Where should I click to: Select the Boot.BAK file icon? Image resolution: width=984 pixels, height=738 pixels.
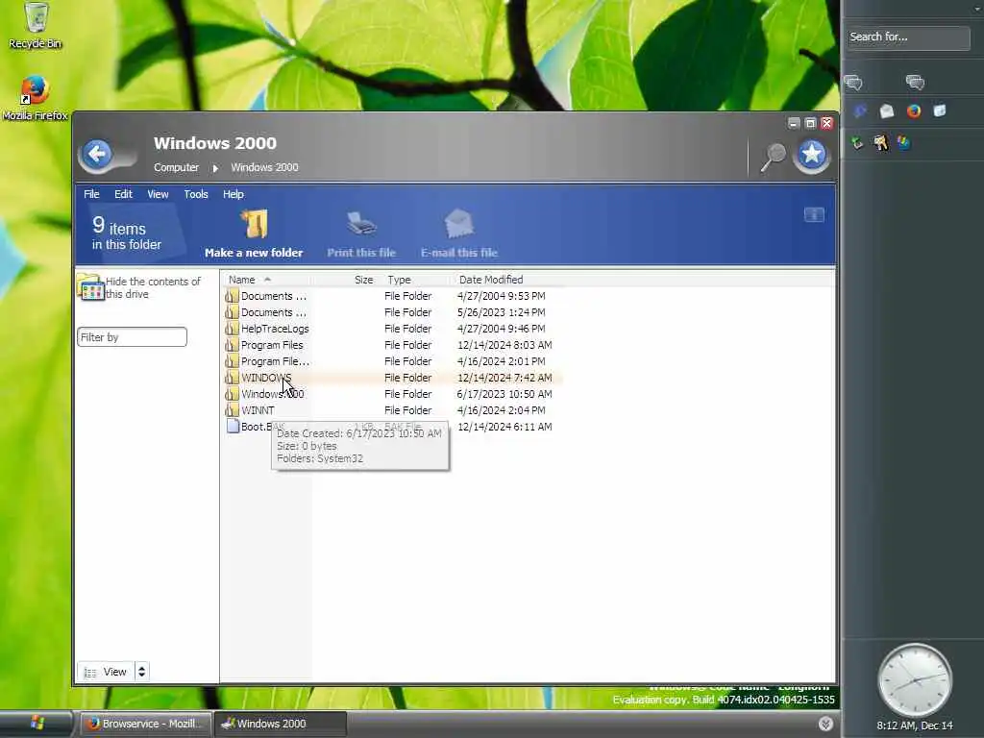[233, 426]
